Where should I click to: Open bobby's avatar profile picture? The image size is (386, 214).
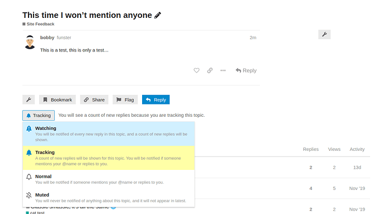(x=30, y=42)
